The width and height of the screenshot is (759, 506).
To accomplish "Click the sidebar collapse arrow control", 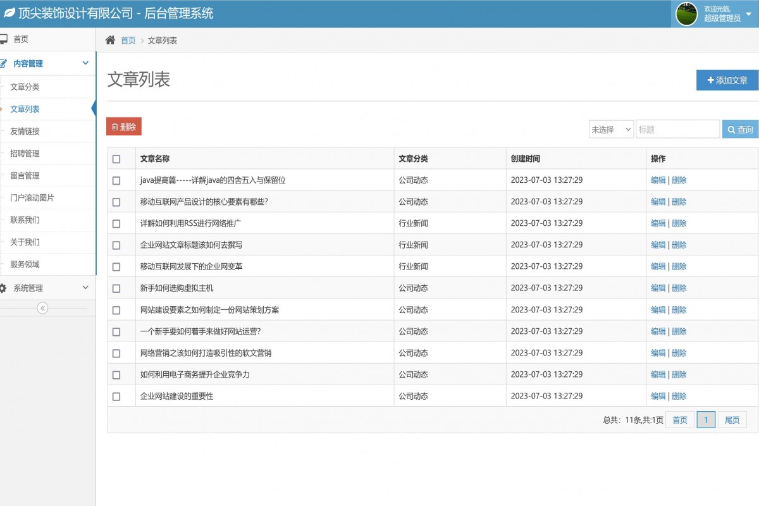I will 42,308.
